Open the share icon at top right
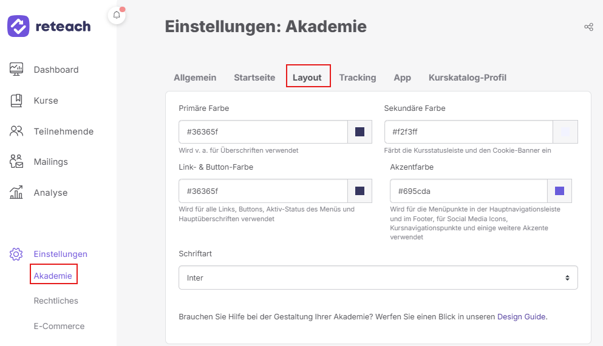 [588, 27]
